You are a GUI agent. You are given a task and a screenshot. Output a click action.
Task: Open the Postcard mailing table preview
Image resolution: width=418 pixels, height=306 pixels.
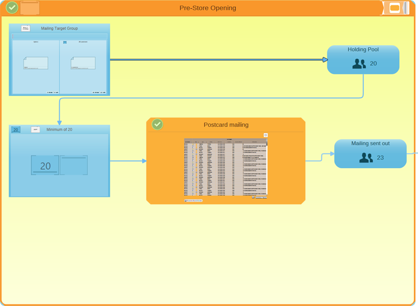tap(226, 167)
